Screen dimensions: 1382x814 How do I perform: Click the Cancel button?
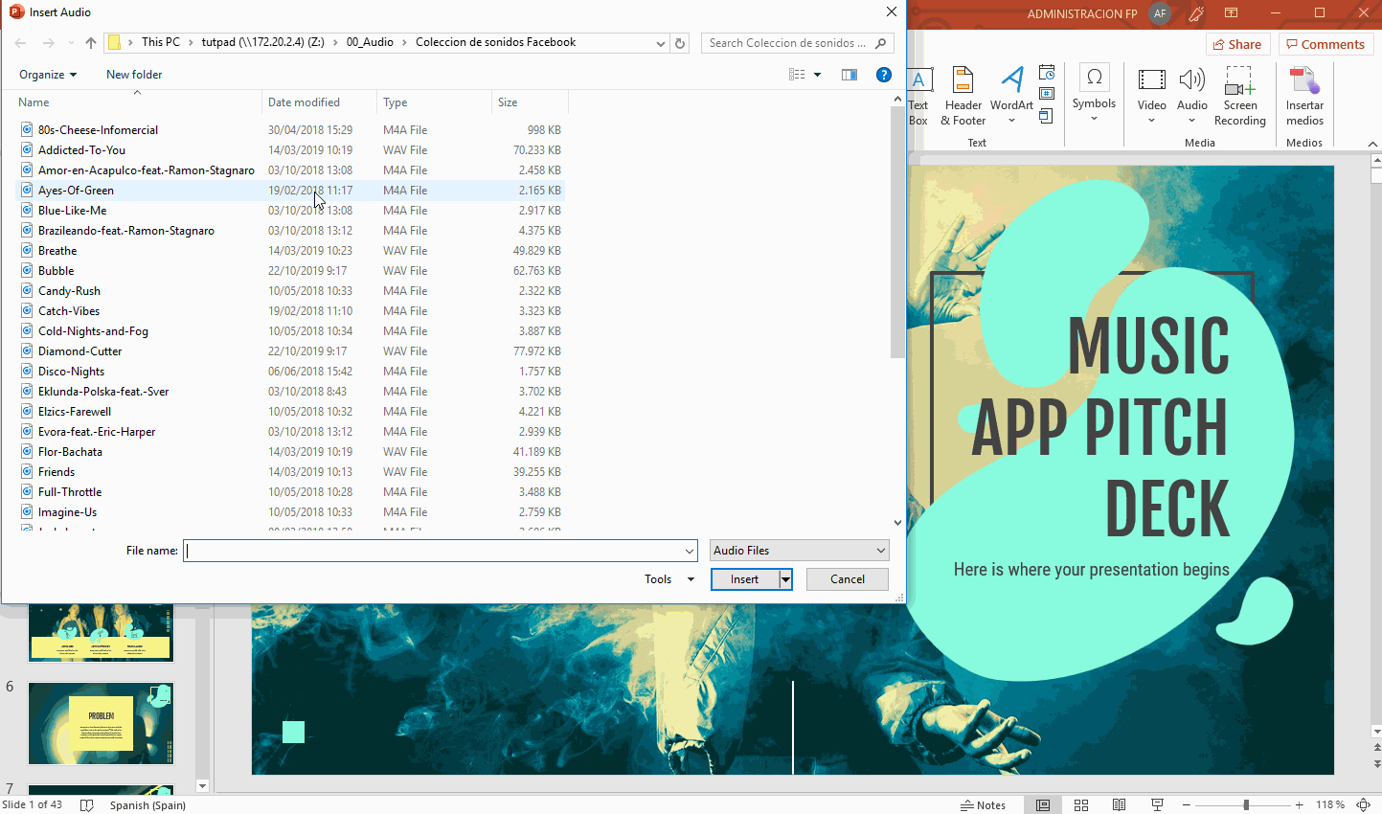tap(847, 579)
